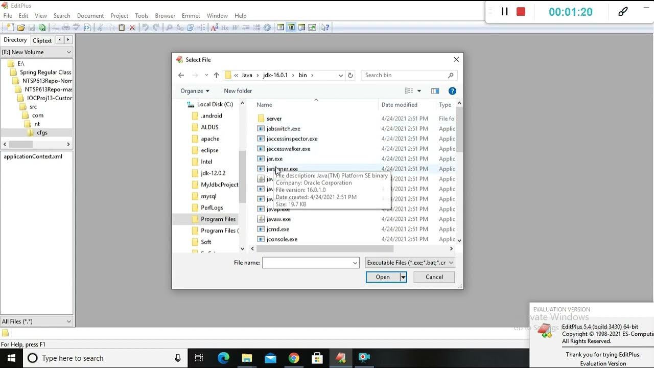Sort by the Date modified column header

(399, 105)
